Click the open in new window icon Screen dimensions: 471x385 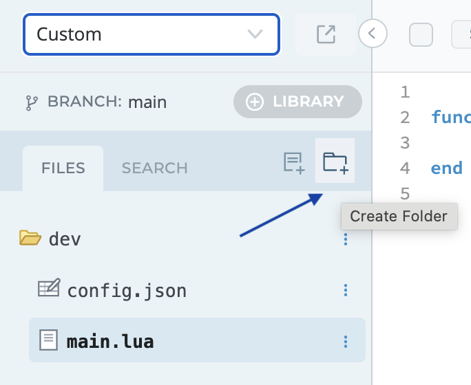[326, 34]
